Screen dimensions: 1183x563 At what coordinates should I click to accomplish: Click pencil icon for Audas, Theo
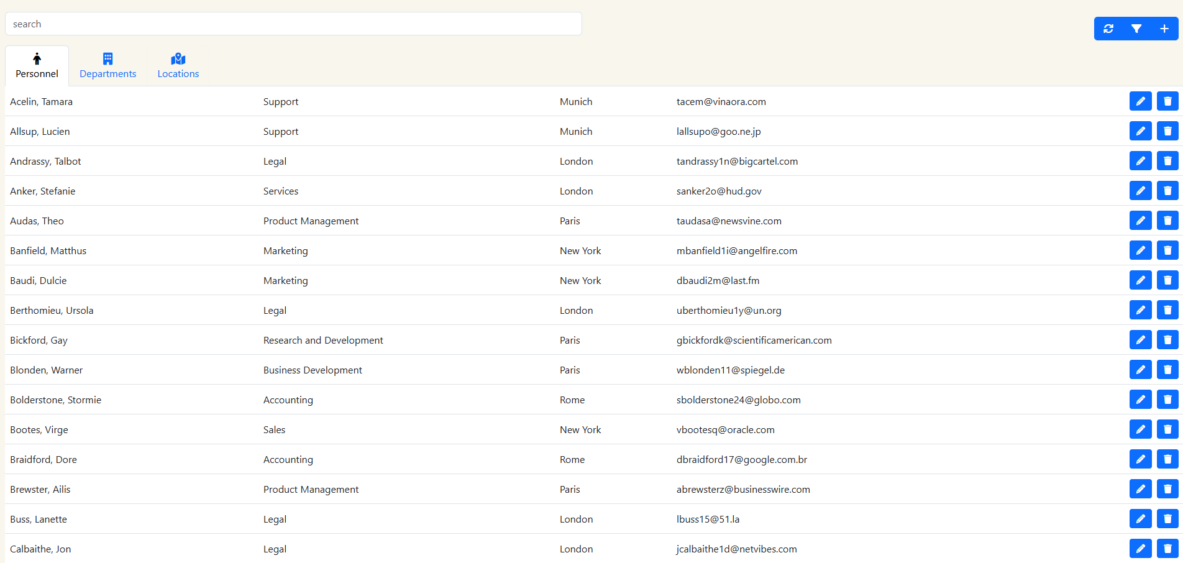click(1140, 221)
